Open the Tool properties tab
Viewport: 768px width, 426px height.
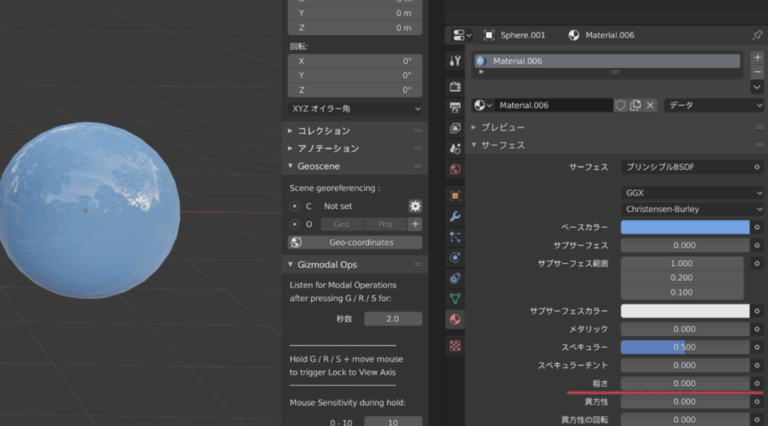tap(454, 61)
